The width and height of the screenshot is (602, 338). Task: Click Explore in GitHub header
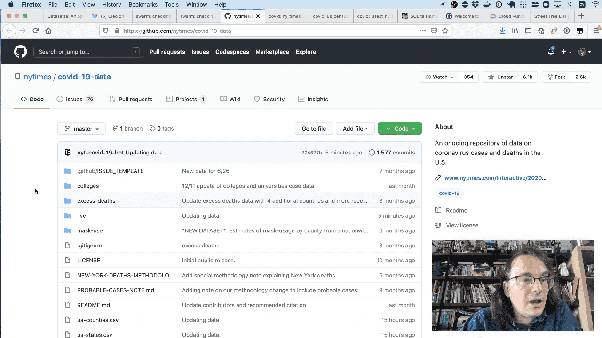306,52
